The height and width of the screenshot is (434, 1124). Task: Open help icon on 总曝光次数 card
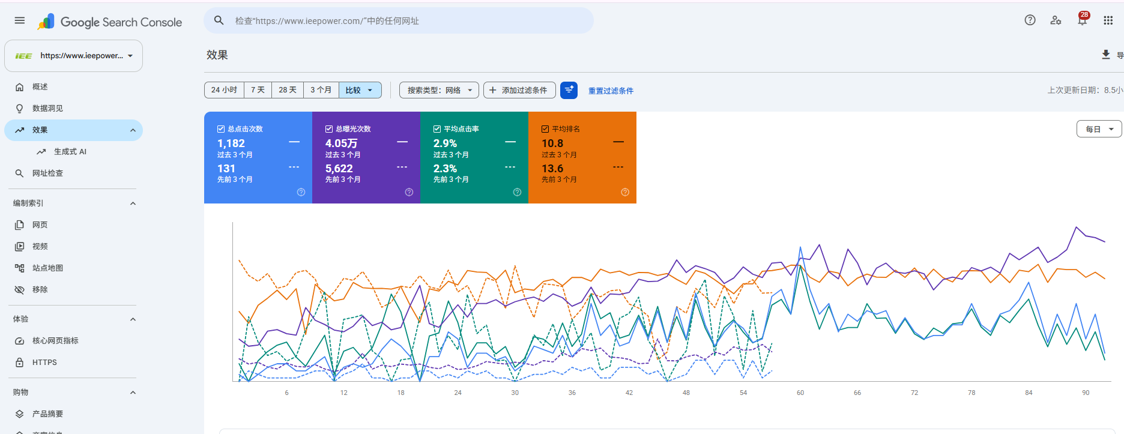click(409, 192)
